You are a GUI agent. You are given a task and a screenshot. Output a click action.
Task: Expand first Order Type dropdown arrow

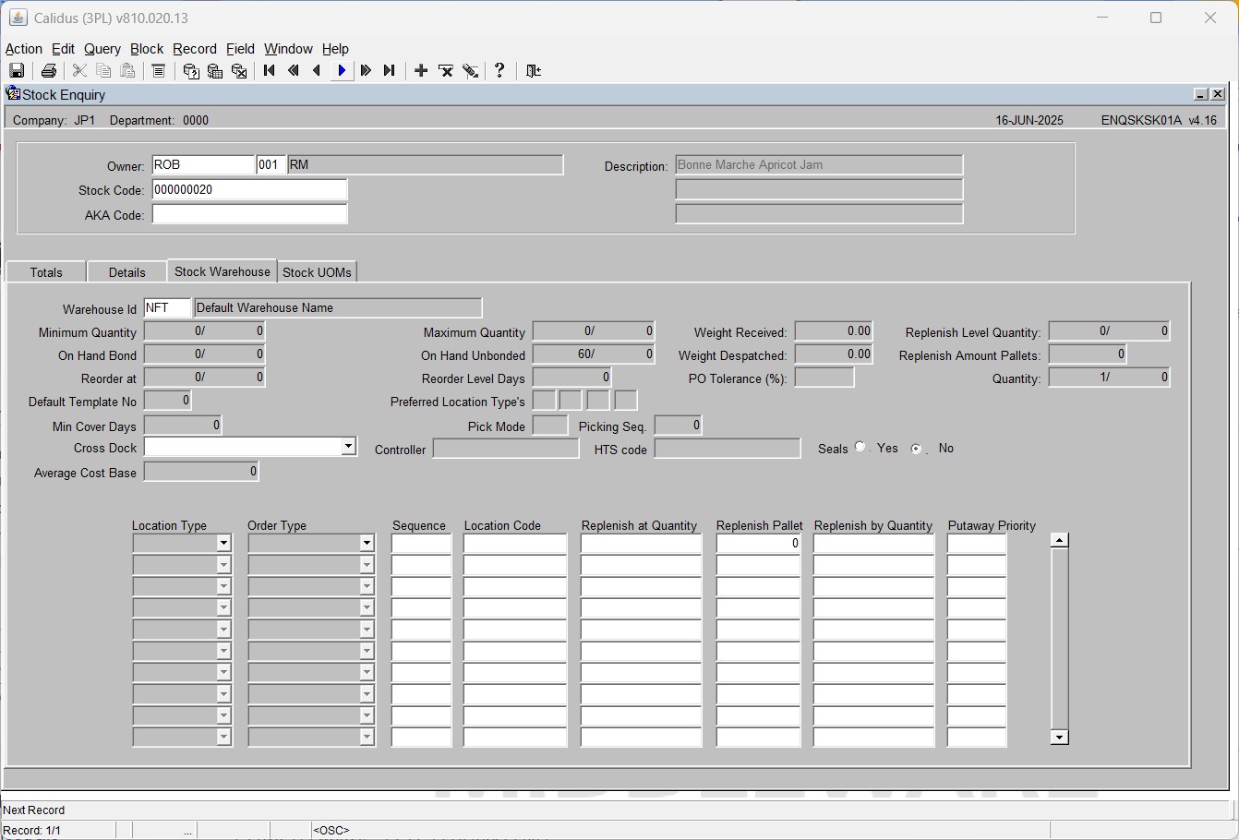tap(367, 544)
